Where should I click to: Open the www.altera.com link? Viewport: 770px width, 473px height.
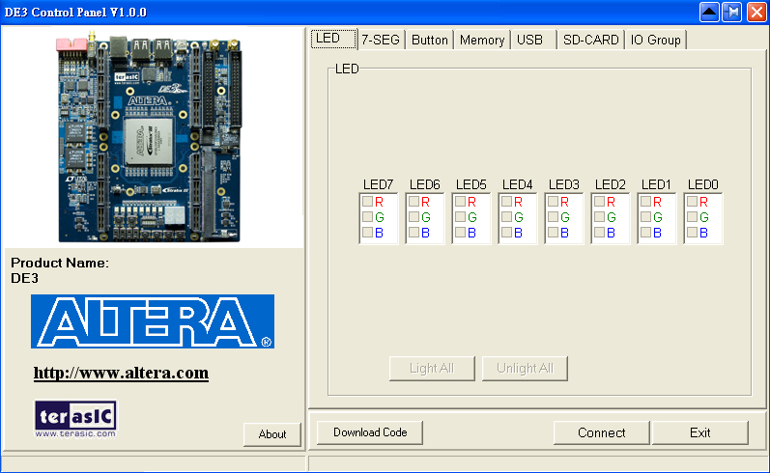(x=121, y=373)
